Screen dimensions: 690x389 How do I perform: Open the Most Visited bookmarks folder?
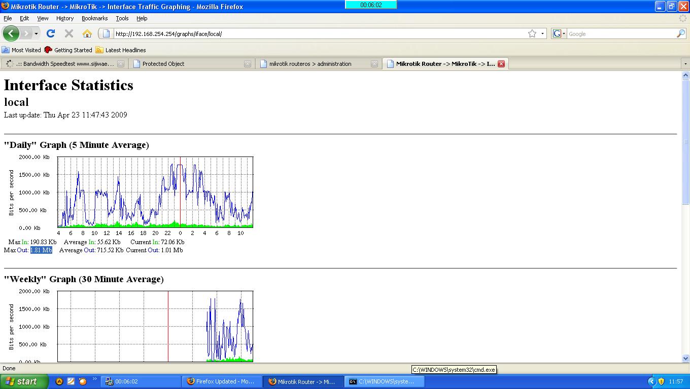21,50
